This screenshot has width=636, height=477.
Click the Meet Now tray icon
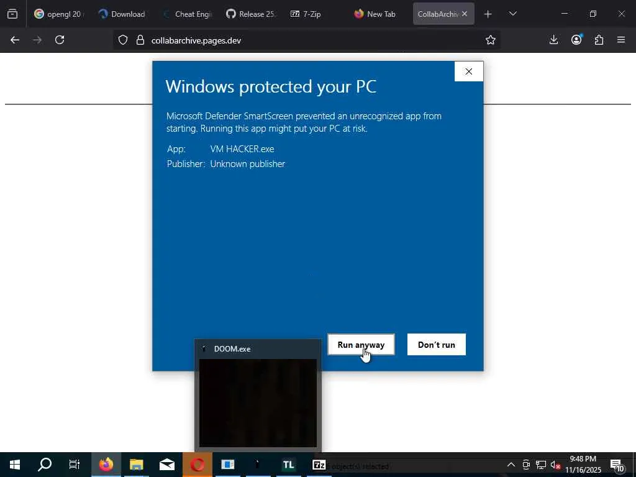(526, 465)
